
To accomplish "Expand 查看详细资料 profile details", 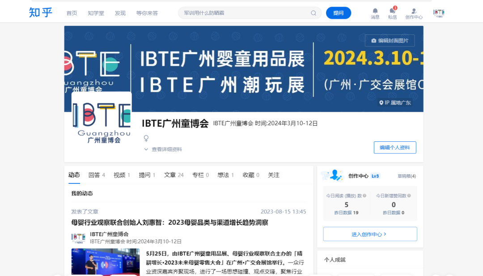I will click(163, 149).
